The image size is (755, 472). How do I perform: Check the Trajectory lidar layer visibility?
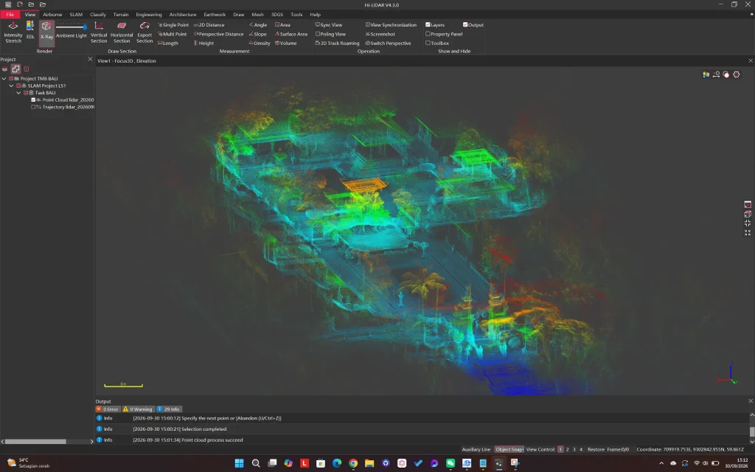(33, 107)
